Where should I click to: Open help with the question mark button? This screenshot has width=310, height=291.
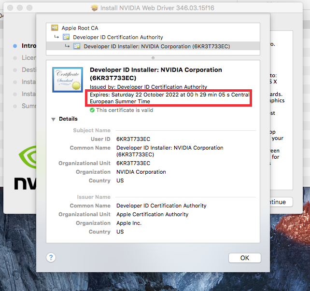(51, 258)
